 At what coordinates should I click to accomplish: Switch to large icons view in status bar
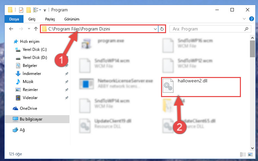(250, 154)
